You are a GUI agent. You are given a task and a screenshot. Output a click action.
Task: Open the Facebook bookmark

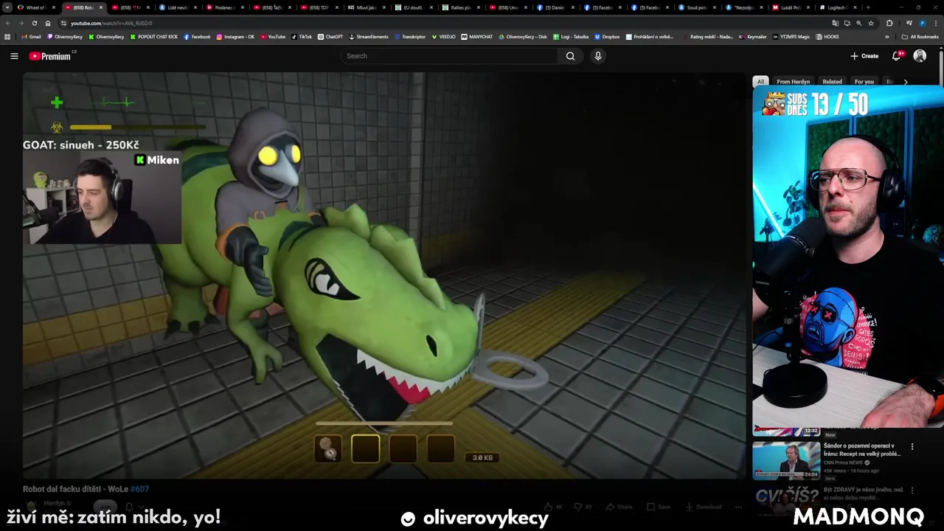[x=197, y=36]
